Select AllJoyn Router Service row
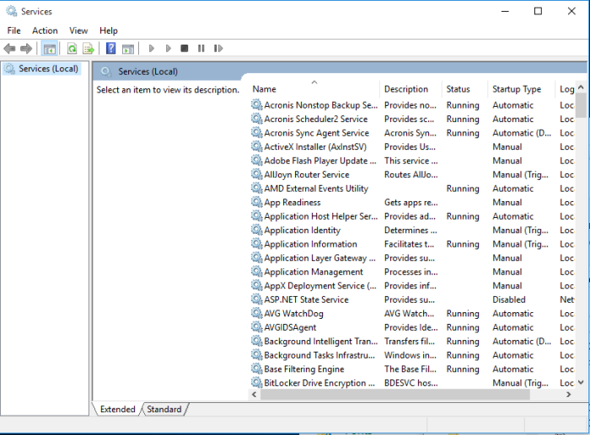The width and height of the screenshot is (590, 435). pos(413,175)
